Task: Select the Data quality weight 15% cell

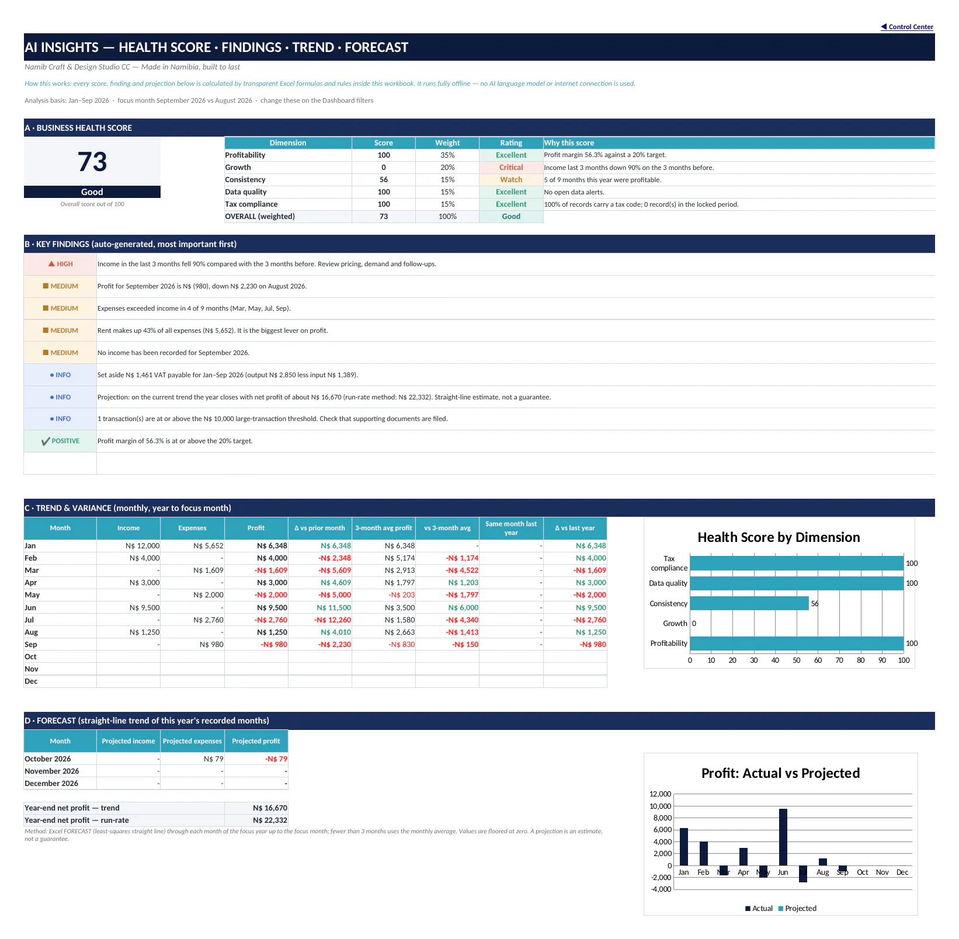Action: click(447, 192)
